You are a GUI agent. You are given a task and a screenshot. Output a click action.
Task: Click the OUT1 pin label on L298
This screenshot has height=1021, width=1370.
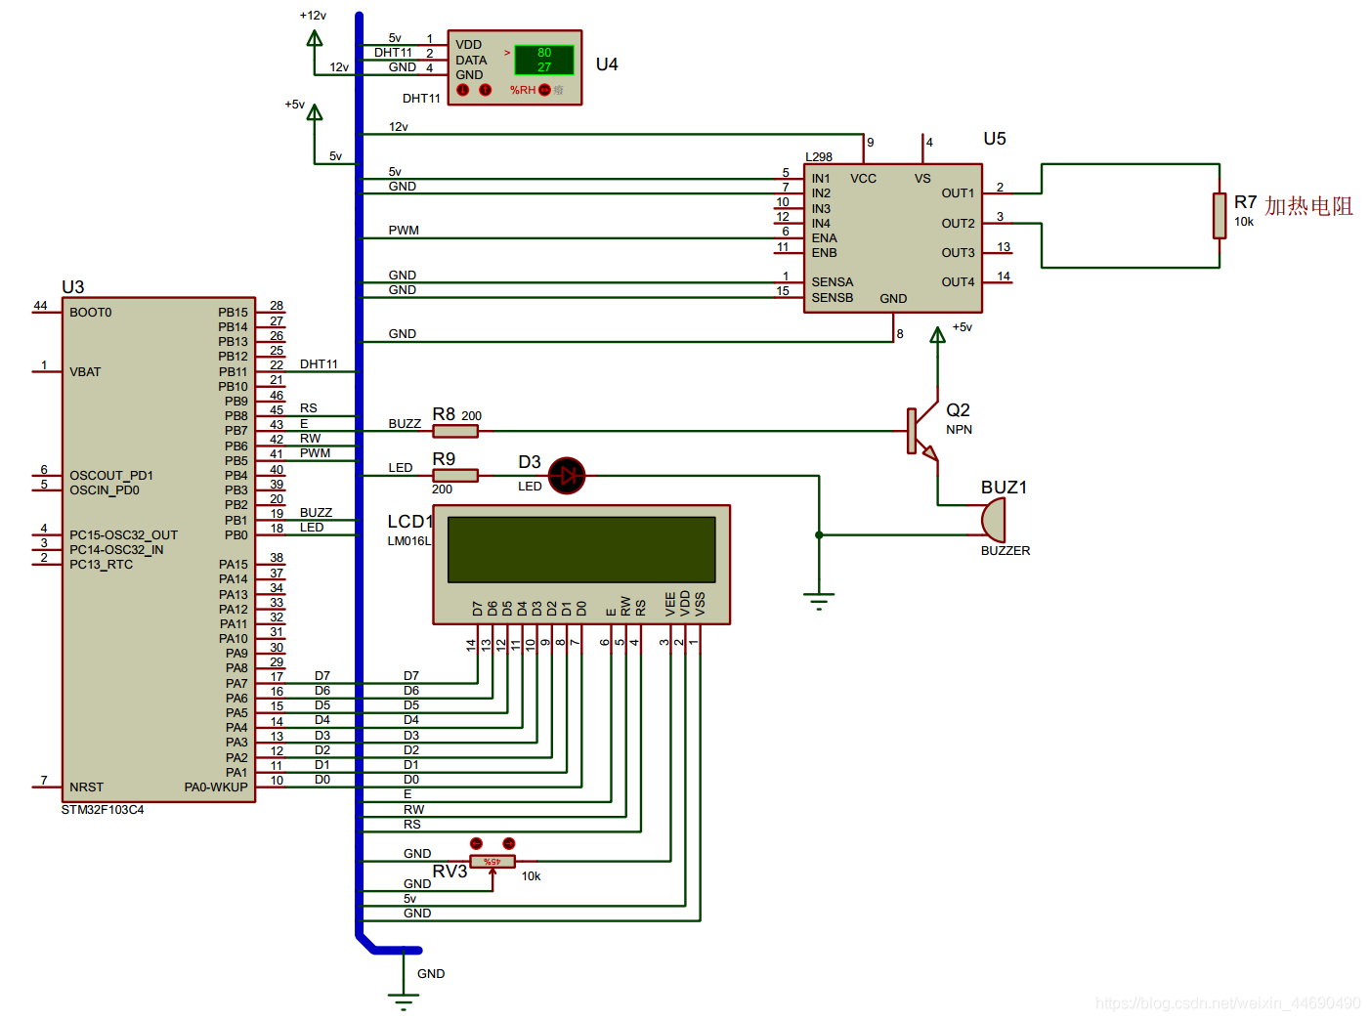pos(958,193)
